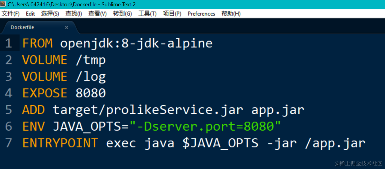Open the 文件(F) menu
Viewport: 385px width, 169px height.
coord(11,14)
